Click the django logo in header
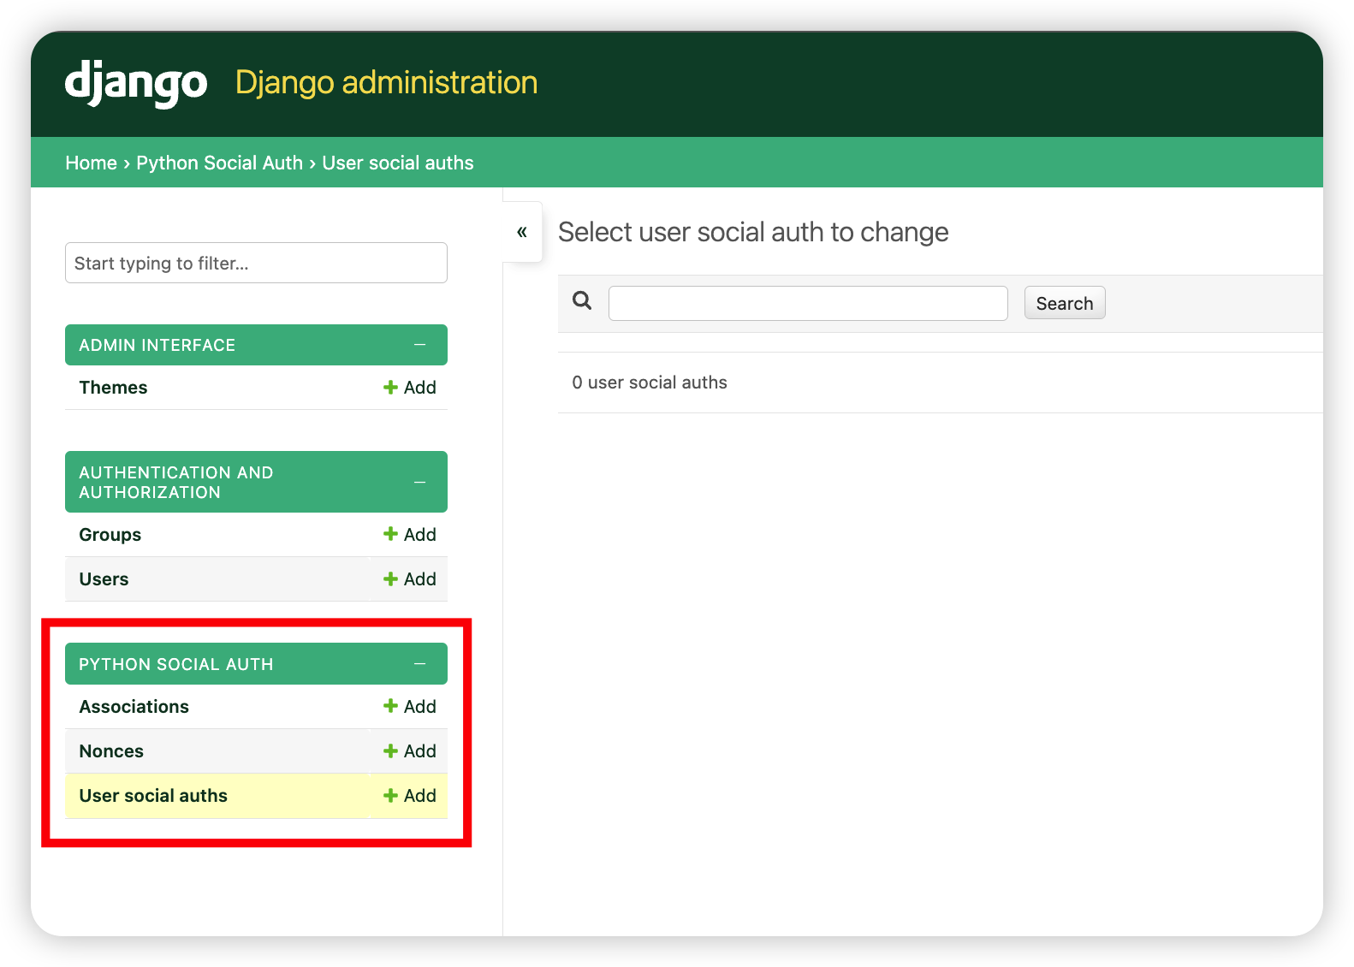Viewport: 1354px width, 967px height. click(x=136, y=84)
